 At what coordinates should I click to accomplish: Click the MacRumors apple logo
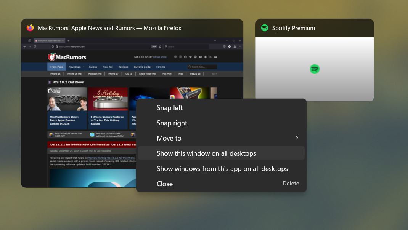pyautogui.click(x=51, y=57)
